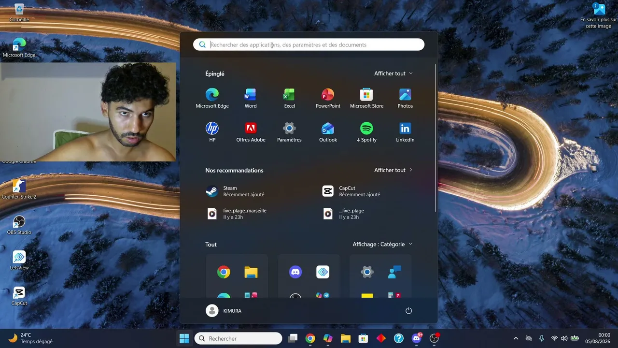Select the Counter-Strike 2 desktop shortcut

coord(19,189)
